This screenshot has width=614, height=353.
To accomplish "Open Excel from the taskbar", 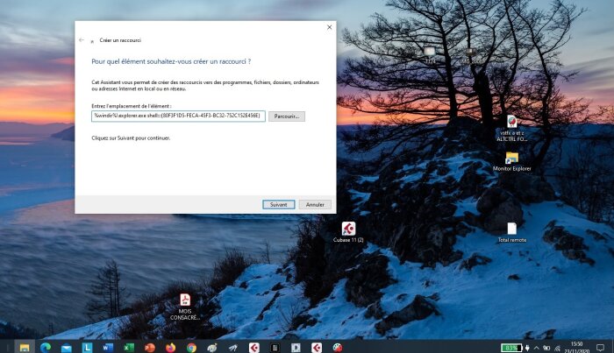I will click(x=129, y=348).
